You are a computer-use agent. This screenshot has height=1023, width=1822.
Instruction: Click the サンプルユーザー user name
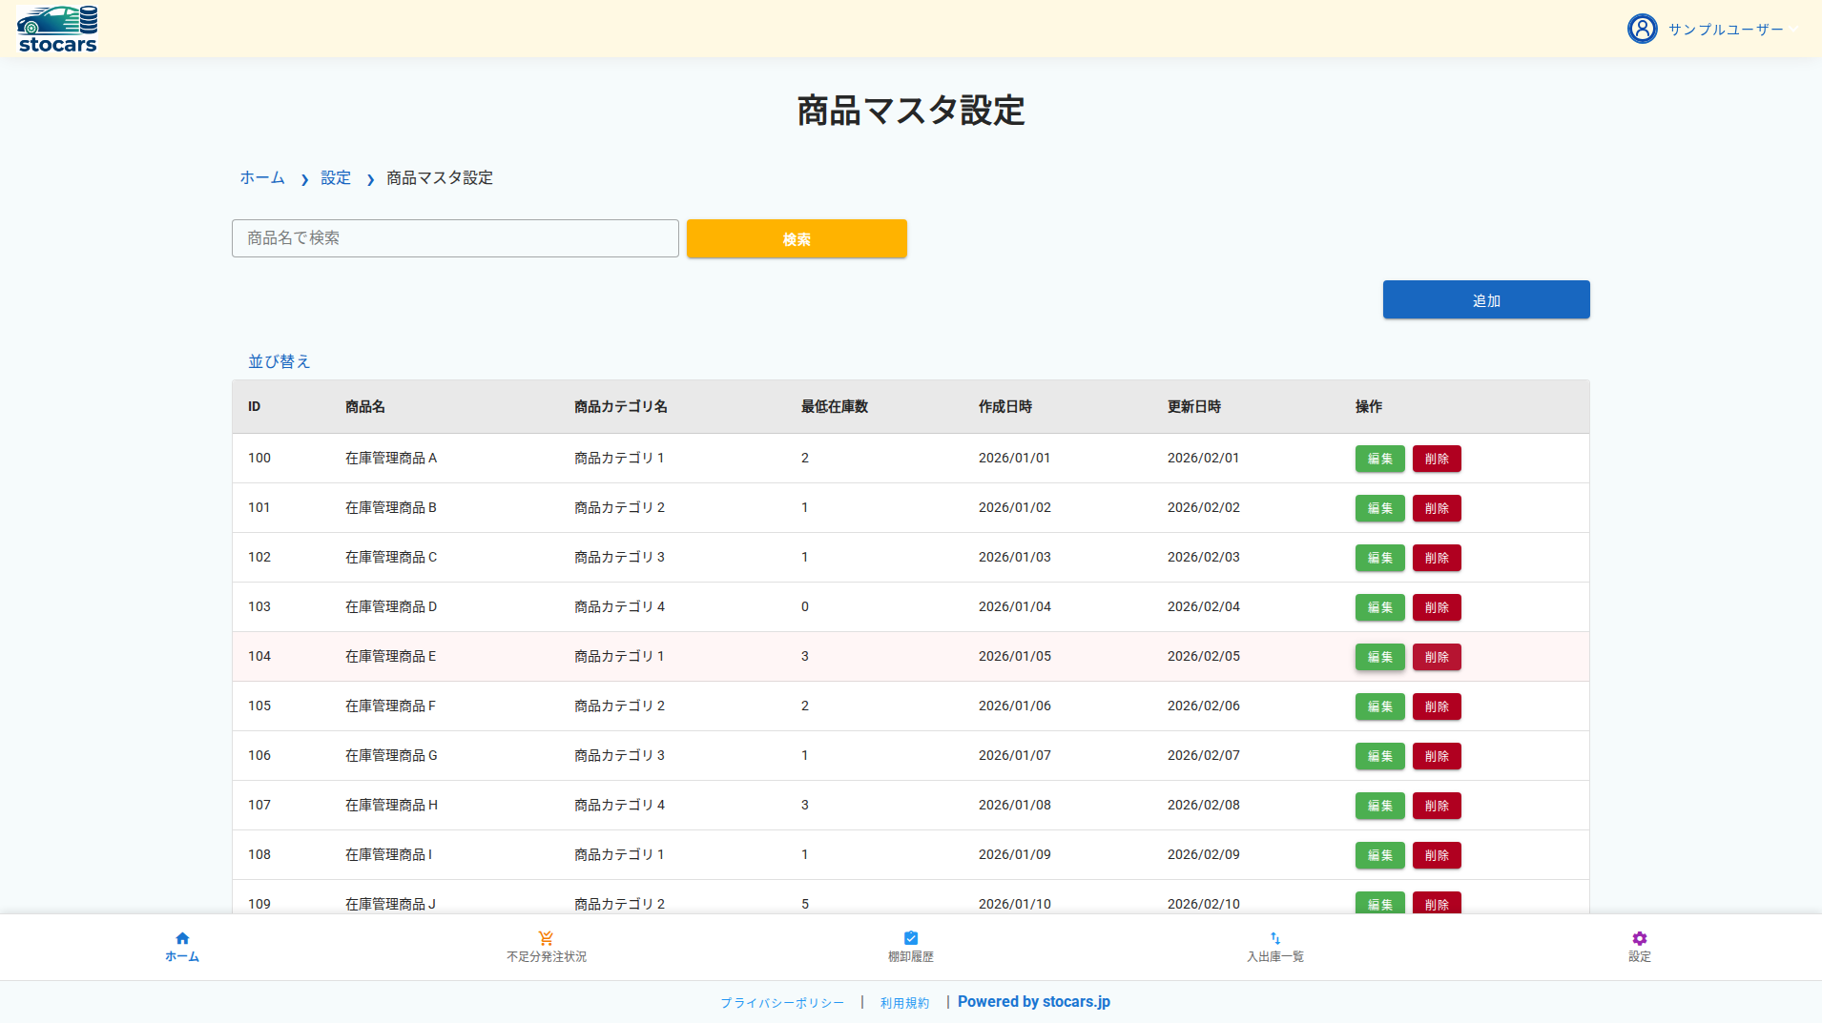pyautogui.click(x=1726, y=30)
